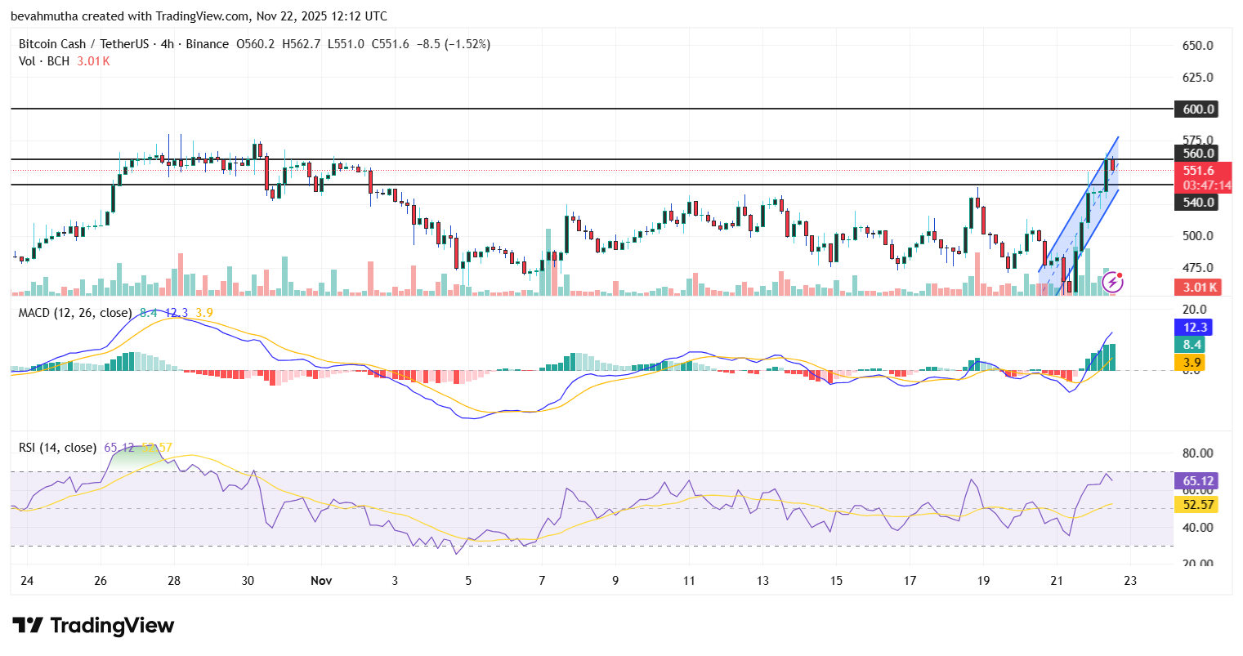Select the date 19 on the time axis
Image resolution: width=1243 pixels, height=656 pixels.
click(982, 581)
